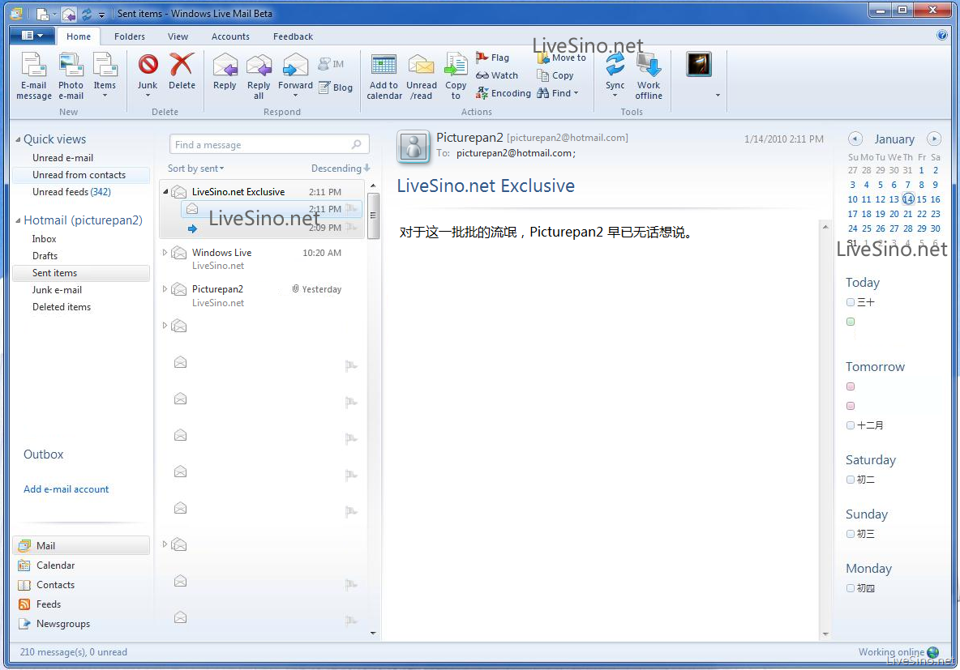The image size is (960, 670).
Task: Sync the mail accounts
Action: tap(615, 76)
